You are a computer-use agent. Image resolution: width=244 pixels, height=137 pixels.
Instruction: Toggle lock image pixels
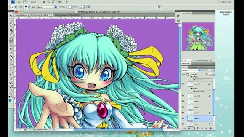[x=191, y=75]
